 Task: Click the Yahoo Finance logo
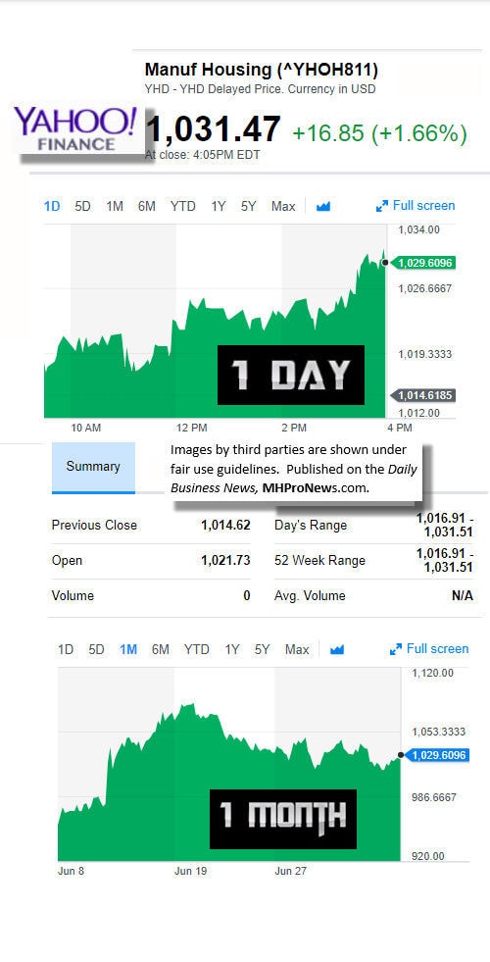(x=76, y=128)
